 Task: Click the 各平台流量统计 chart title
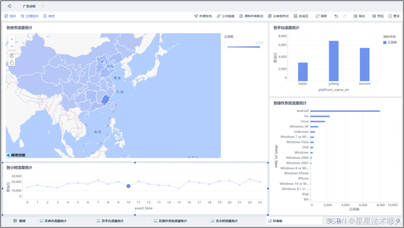coord(286,27)
